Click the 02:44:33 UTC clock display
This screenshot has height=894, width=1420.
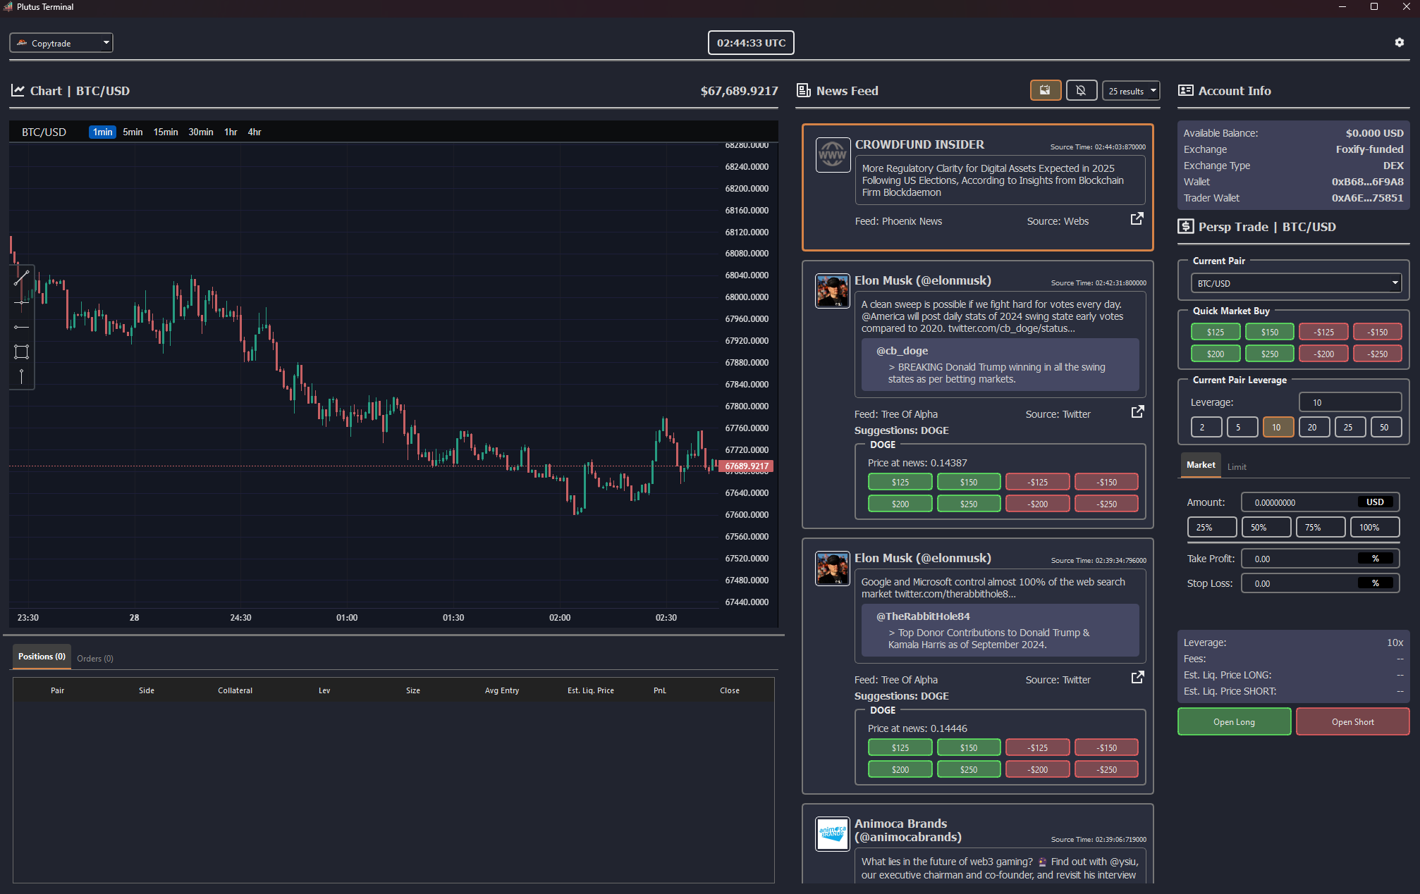(x=751, y=42)
